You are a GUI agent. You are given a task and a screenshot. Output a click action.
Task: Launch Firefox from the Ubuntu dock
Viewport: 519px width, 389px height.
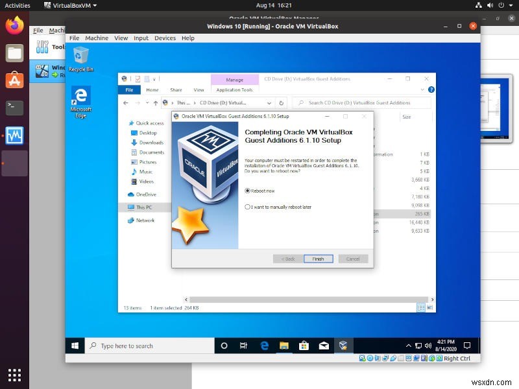pos(14,25)
